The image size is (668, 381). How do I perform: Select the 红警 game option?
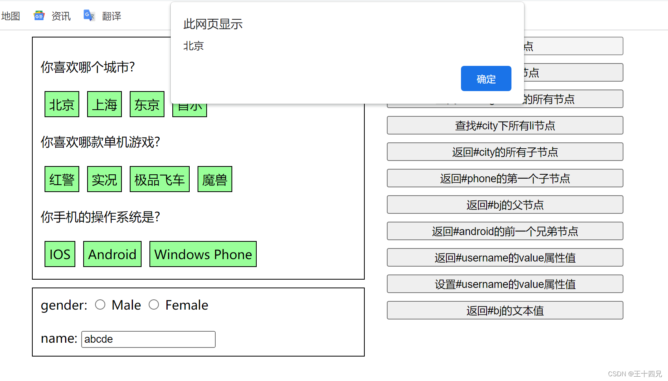pyautogui.click(x=62, y=179)
